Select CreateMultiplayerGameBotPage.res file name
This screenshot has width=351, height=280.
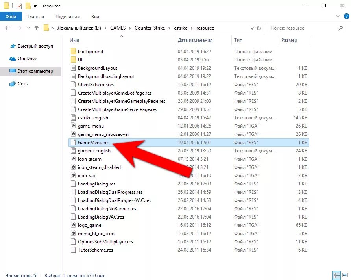coord(115,93)
